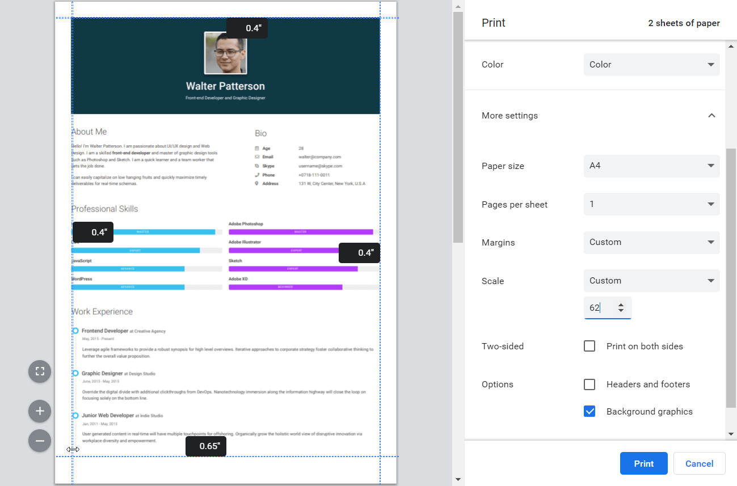Click the scale value input field
The height and width of the screenshot is (486, 737).
(x=600, y=308)
